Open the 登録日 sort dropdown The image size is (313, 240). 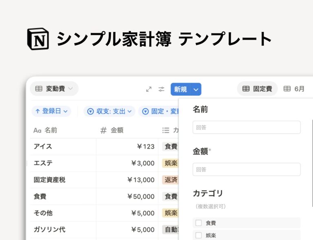point(51,111)
